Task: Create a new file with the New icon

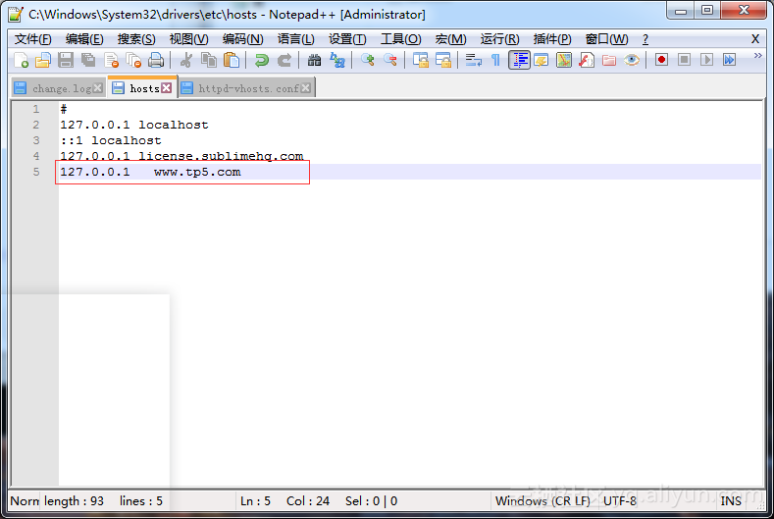Action: (x=21, y=60)
